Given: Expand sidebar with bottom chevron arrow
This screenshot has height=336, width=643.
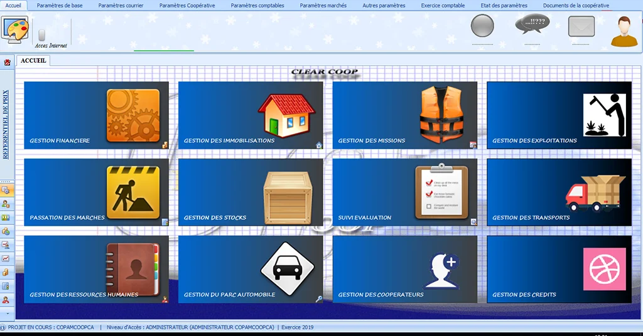Looking at the screenshot, I should point(7,313).
